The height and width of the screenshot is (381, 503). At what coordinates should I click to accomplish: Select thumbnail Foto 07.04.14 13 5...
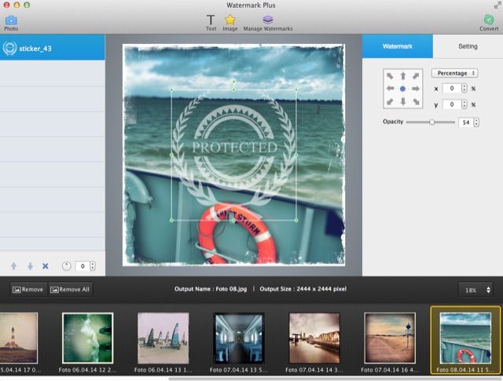pos(239,338)
